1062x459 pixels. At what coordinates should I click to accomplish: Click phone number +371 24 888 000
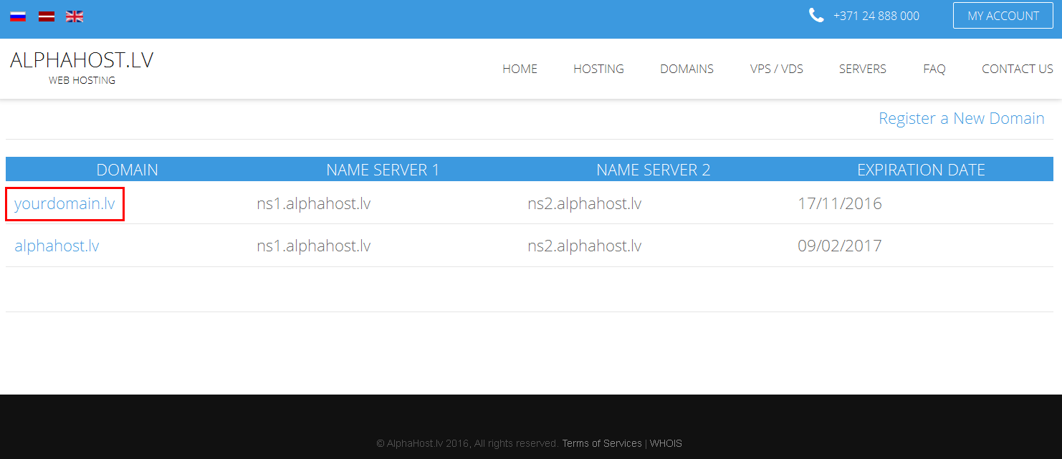point(876,16)
